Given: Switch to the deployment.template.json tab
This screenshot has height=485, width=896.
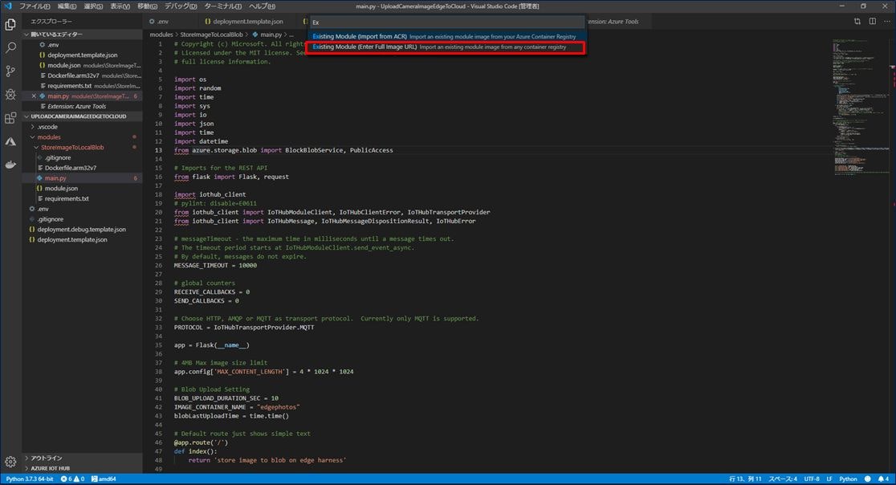Looking at the screenshot, I should coord(249,22).
